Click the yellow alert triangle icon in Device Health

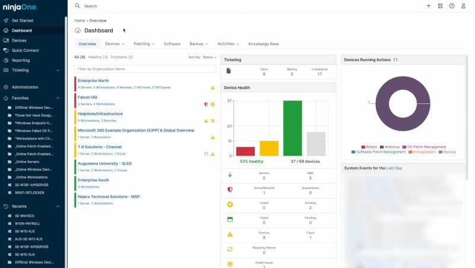230,234
